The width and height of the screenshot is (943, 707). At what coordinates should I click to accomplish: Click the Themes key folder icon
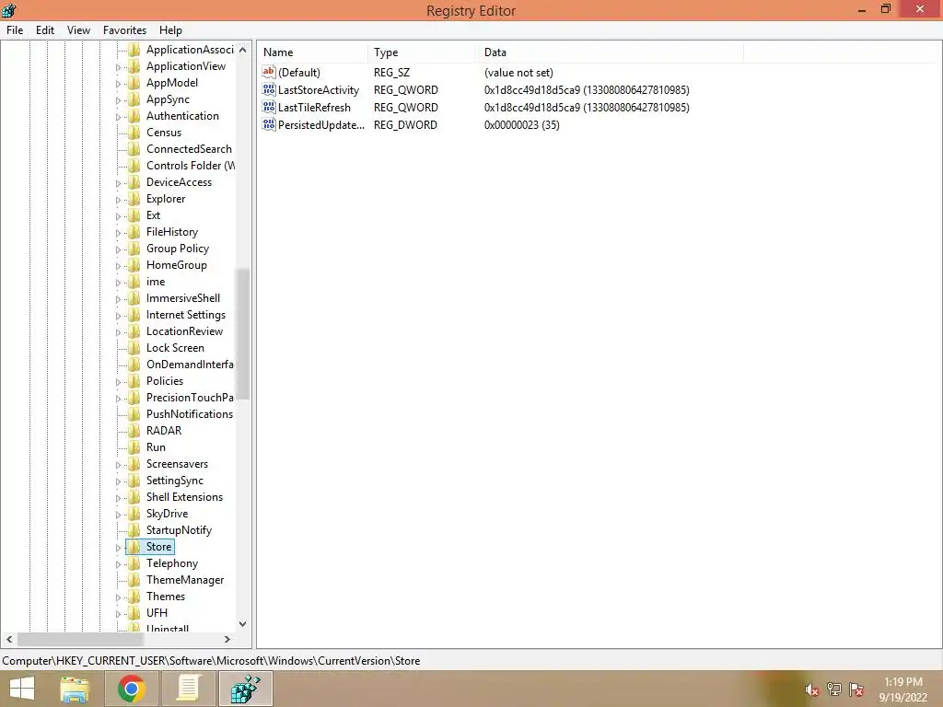coord(134,596)
